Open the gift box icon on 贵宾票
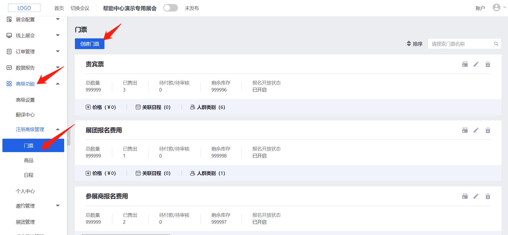The image size is (508, 235). (465, 64)
